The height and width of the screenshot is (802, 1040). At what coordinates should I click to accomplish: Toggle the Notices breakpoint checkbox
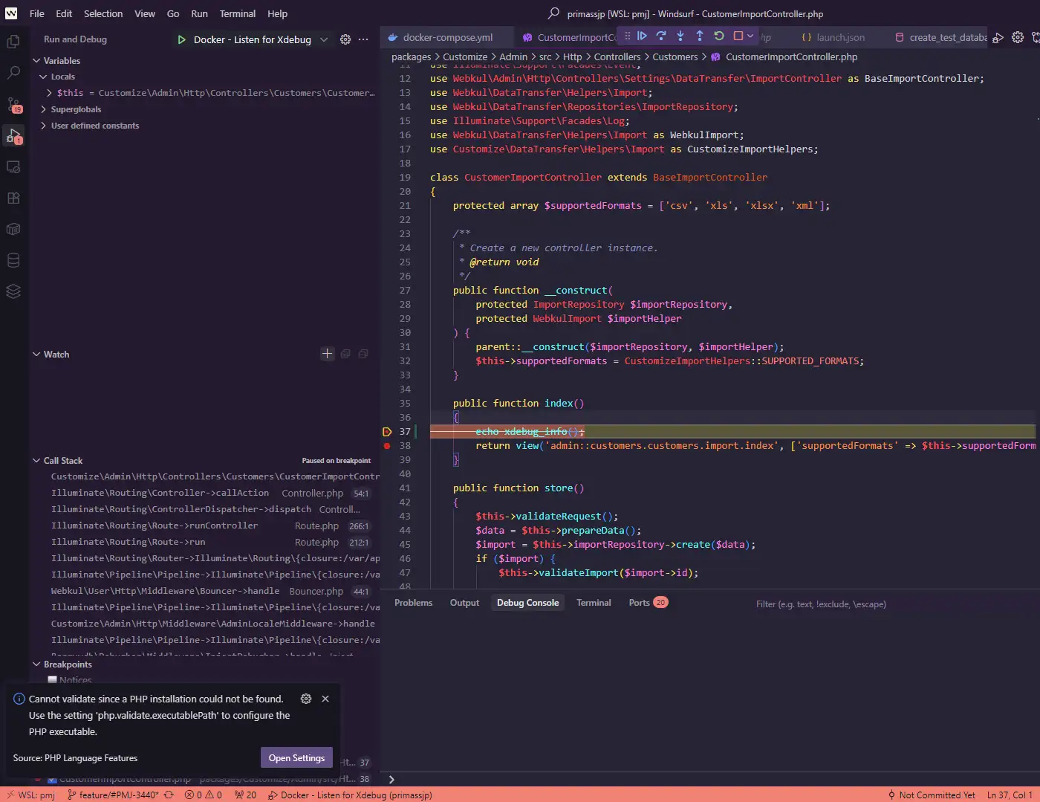click(x=52, y=680)
